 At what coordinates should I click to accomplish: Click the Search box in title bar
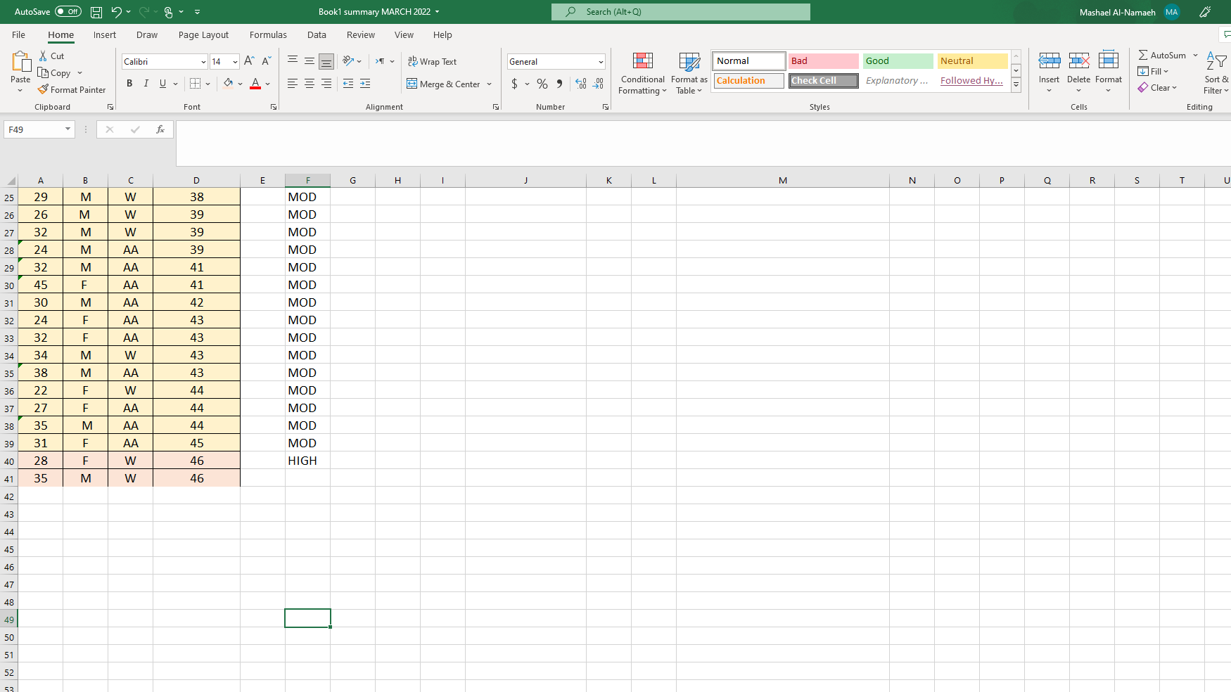[680, 12]
